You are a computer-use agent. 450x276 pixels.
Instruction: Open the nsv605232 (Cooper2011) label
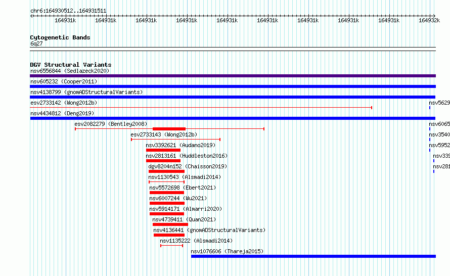point(64,81)
